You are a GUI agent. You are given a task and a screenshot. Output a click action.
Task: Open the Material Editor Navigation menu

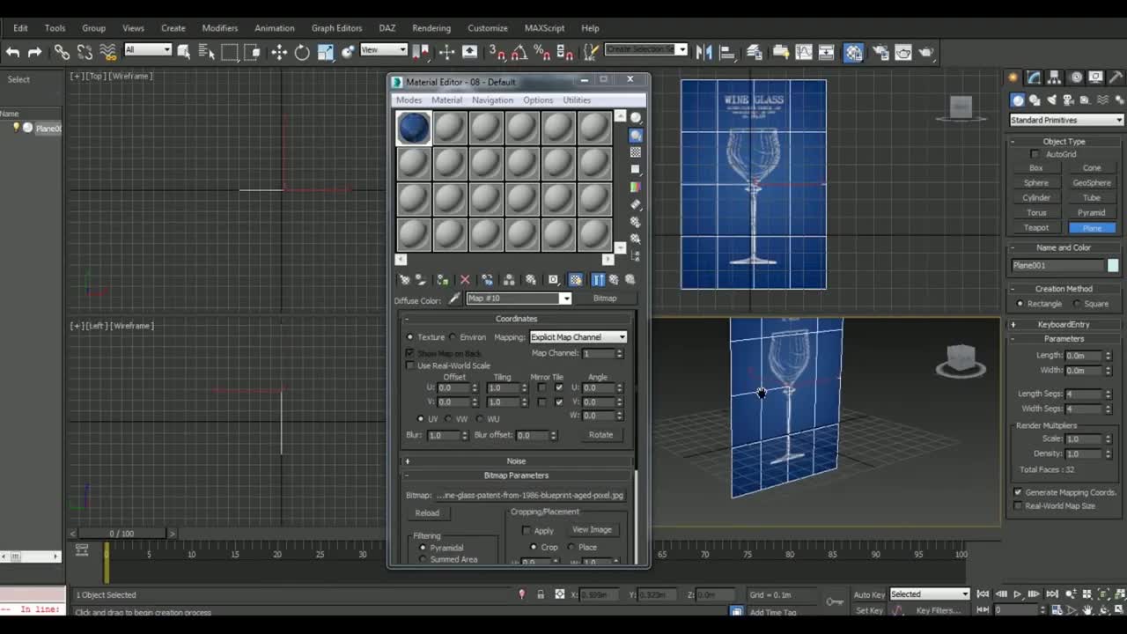coord(492,100)
